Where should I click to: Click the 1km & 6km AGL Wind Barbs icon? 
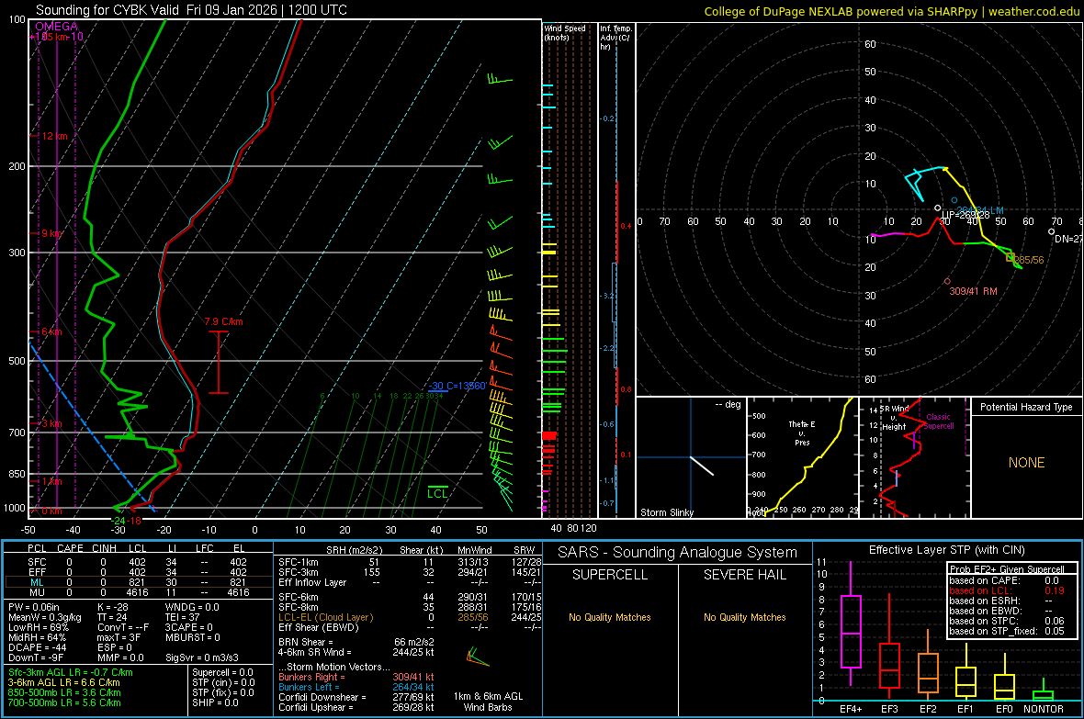(x=478, y=657)
